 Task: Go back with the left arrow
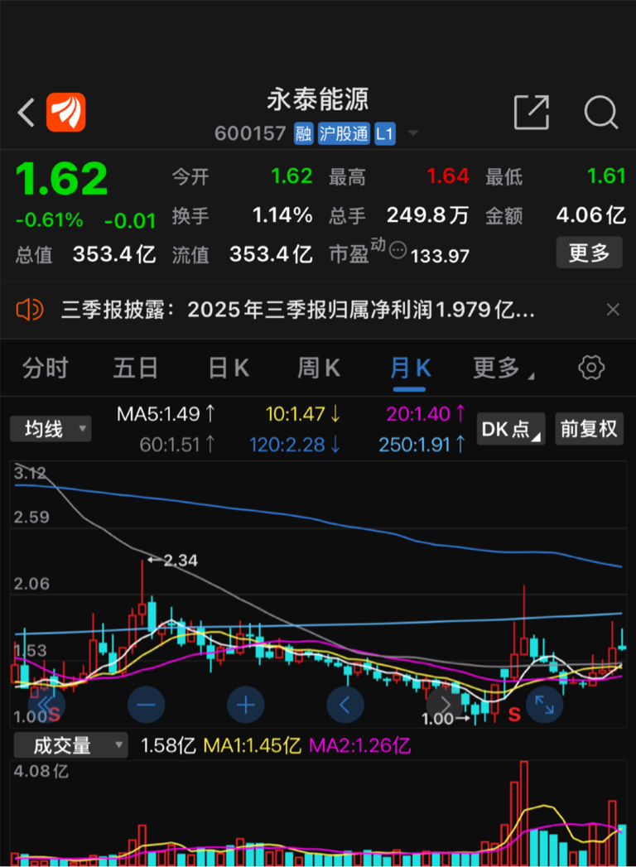coord(26,113)
